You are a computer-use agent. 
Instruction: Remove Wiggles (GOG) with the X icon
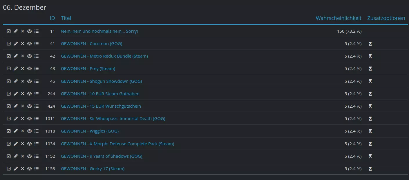[23, 131]
